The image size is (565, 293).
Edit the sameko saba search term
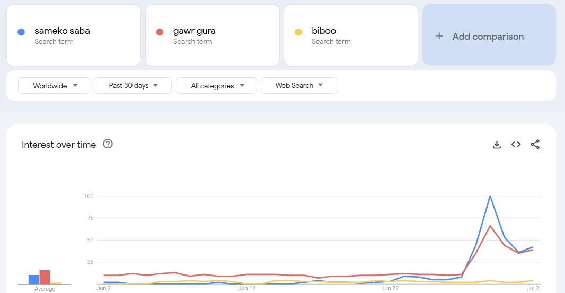pyautogui.click(x=62, y=31)
